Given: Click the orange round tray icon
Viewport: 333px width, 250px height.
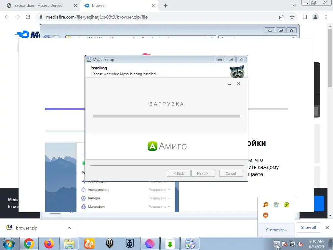Looking at the screenshot, I should tap(266, 215).
